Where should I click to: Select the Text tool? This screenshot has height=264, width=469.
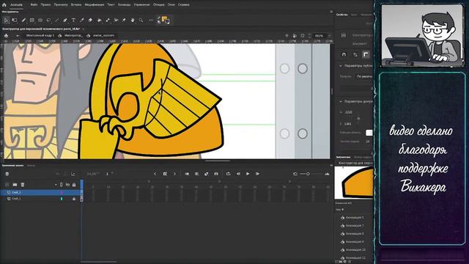click(x=73, y=20)
